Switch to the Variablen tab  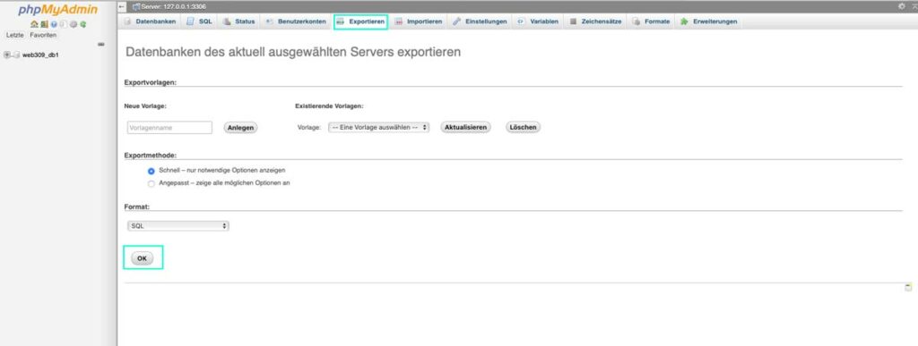538,21
